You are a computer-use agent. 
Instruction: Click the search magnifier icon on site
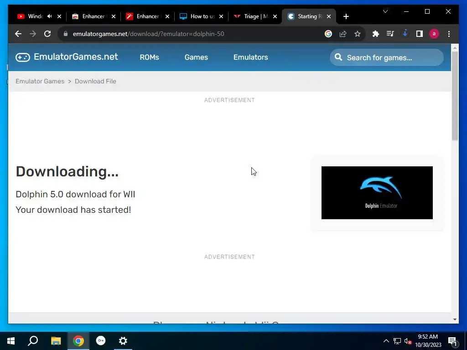[x=338, y=57]
